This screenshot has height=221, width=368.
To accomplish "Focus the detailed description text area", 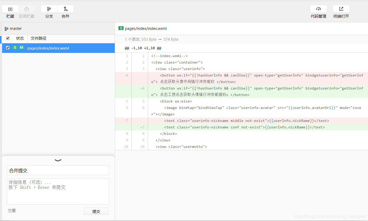I will click(58, 191).
